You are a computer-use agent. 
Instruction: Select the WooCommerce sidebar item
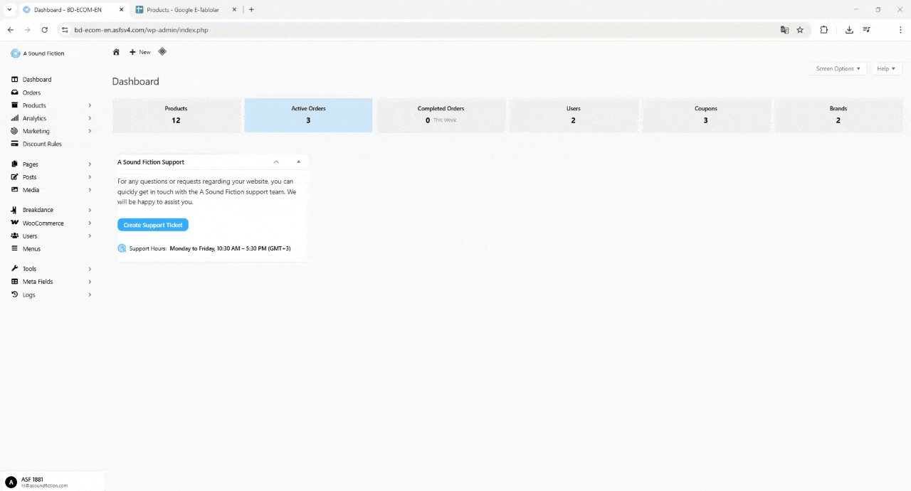(43, 223)
